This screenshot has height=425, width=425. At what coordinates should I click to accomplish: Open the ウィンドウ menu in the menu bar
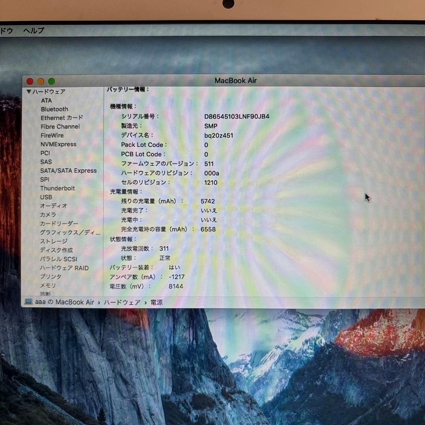tap(6, 31)
